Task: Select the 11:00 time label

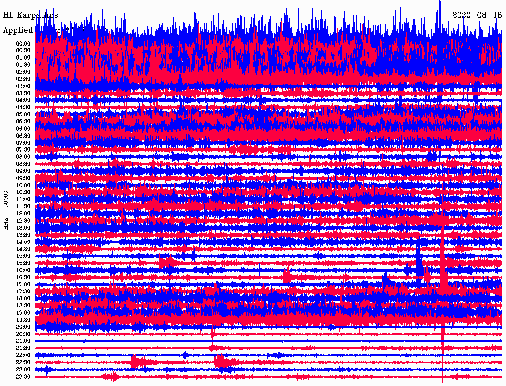Action: 23,199
